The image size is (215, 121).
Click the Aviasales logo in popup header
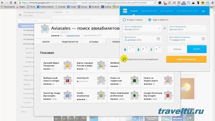pos(125,11)
